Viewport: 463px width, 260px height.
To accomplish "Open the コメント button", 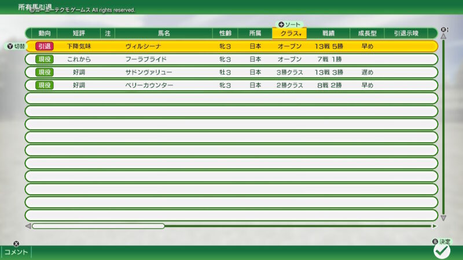I will coord(17,252).
